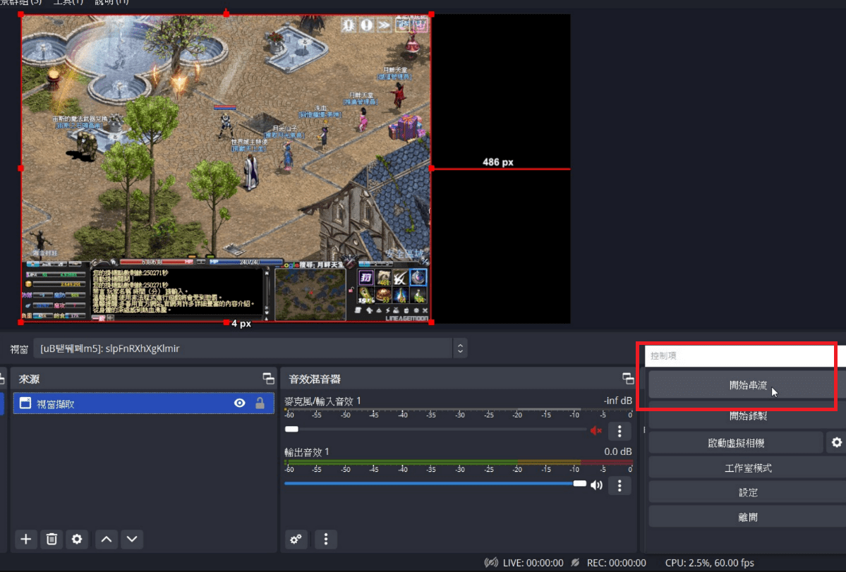Open advanced audio properties gears icon
The height and width of the screenshot is (572, 846).
296,540
